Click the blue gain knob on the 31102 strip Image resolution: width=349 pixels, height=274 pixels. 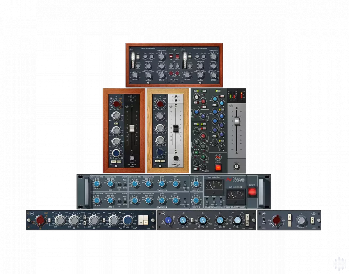point(168,220)
